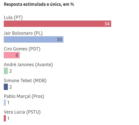The height and width of the screenshot is (125, 139).
Task: Click the value 2 next to Tebet bar
Action: pos(11,87)
